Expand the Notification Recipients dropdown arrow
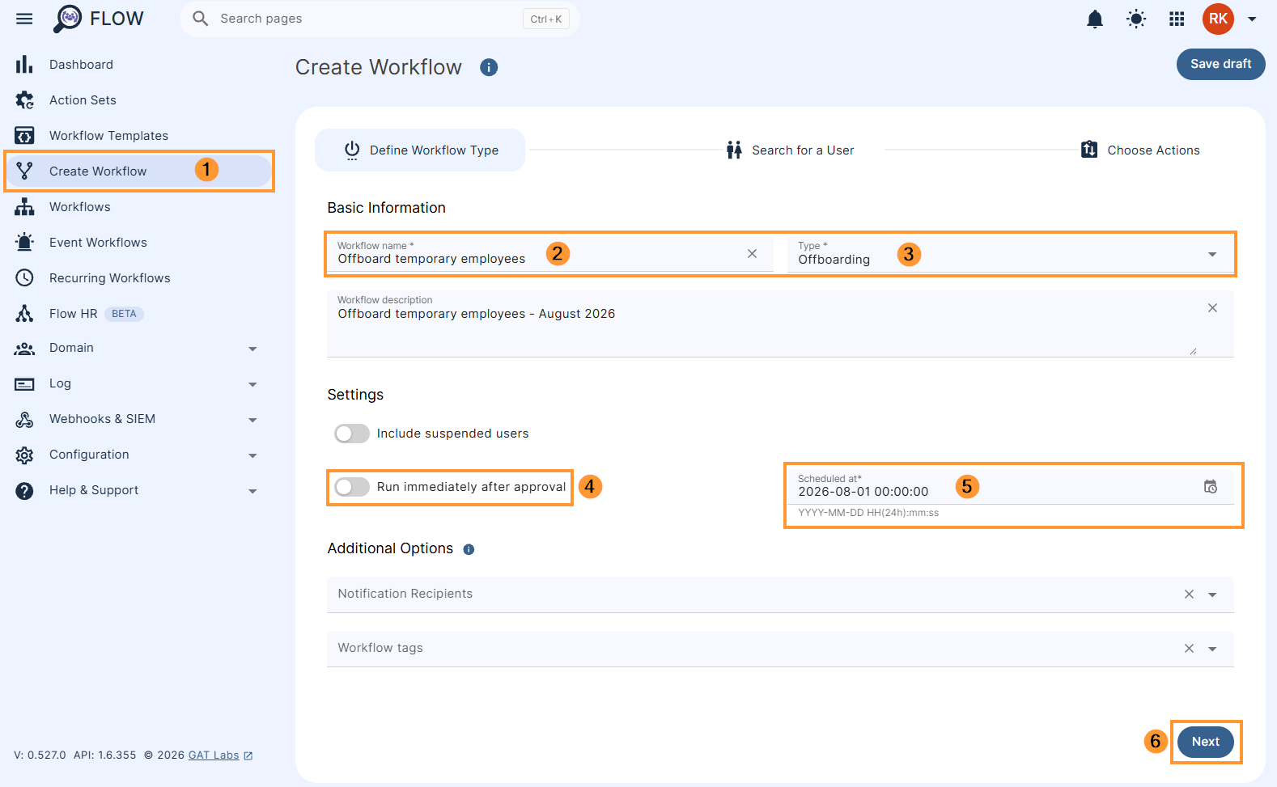Viewport: 1277px width, 787px height. [1212, 594]
